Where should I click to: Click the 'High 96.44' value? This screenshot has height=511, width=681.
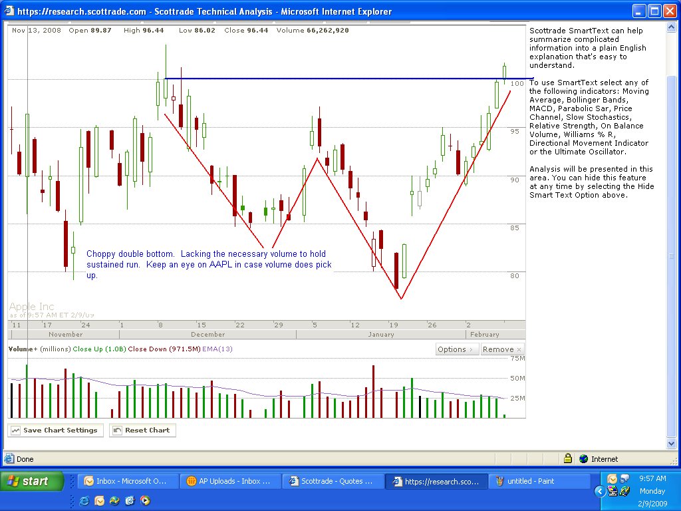pos(144,30)
